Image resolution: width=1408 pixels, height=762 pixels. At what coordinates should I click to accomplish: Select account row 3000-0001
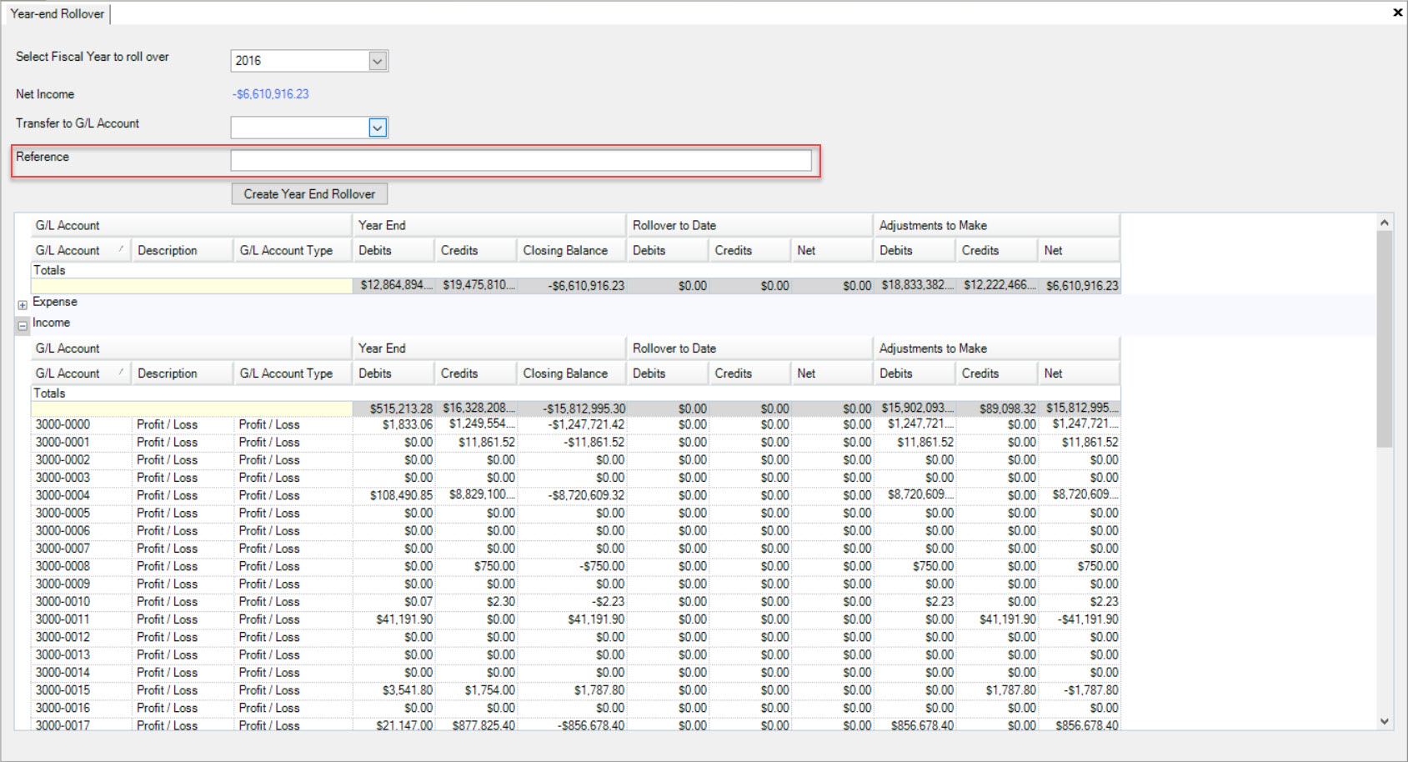[576, 443]
